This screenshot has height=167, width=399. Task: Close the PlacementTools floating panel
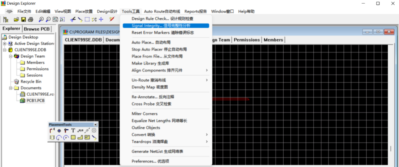(95, 124)
